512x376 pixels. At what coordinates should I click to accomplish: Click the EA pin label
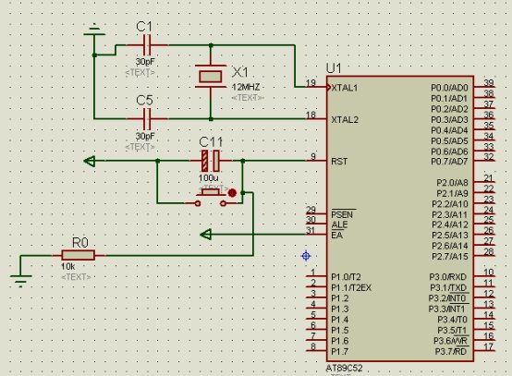[x=337, y=236]
